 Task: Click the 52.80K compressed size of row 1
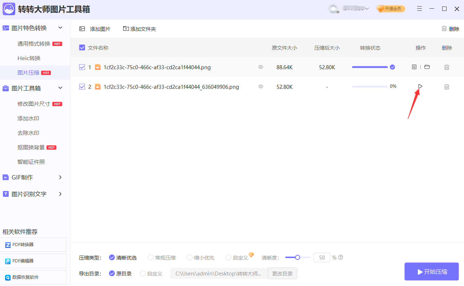tap(327, 67)
